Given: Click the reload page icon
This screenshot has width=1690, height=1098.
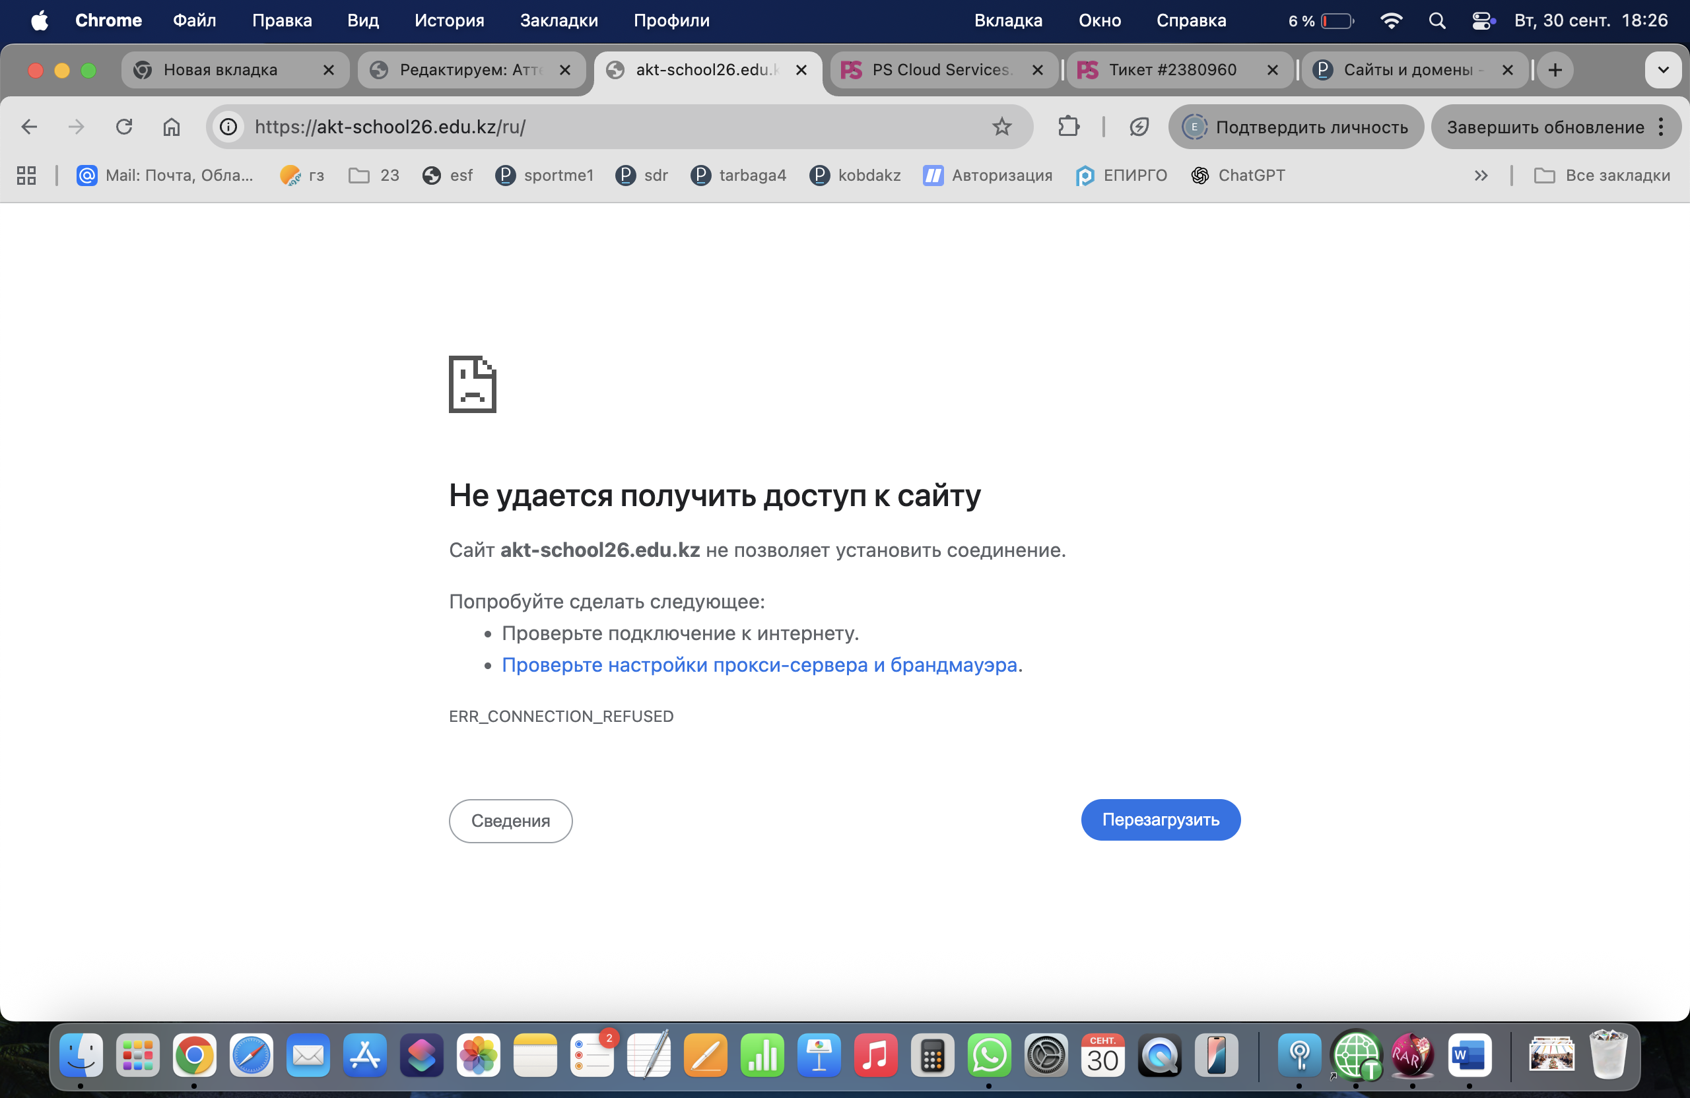Looking at the screenshot, I should [124, 127].
